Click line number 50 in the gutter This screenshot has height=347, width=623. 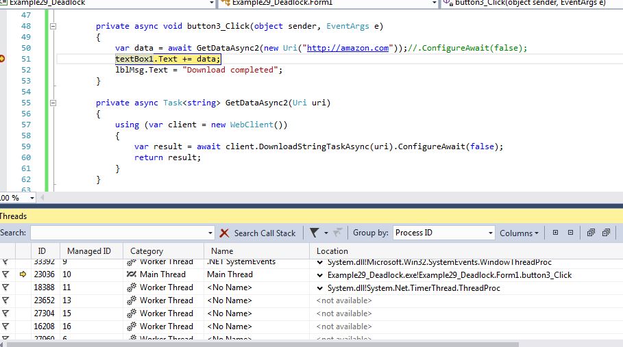[26, 48]
